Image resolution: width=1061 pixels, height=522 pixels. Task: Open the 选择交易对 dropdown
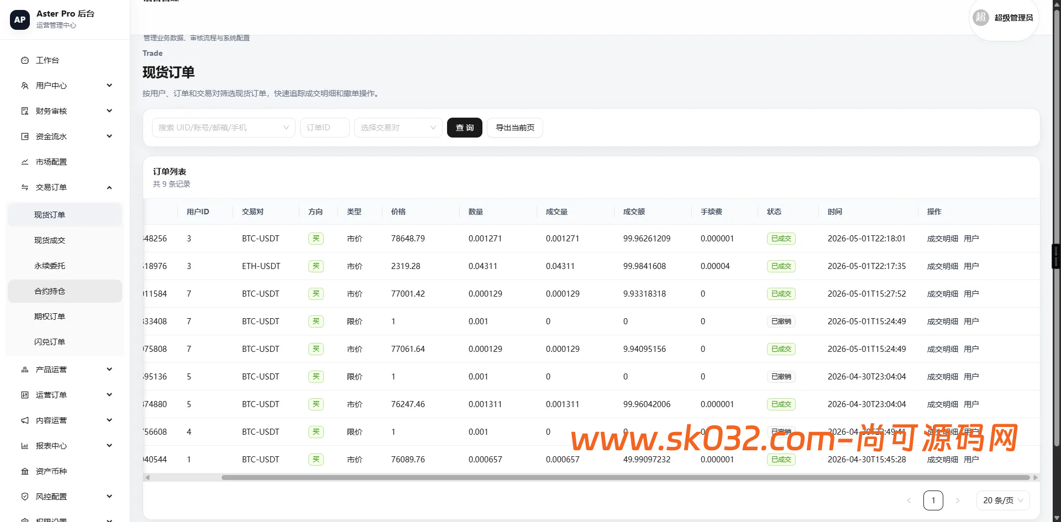click(x=398, y=128)
